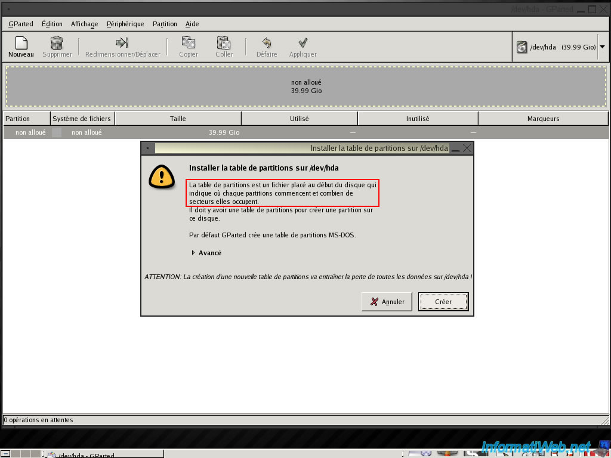Click the Taille column header
Screen dimensions: 611x458
[x=178, y=119]
